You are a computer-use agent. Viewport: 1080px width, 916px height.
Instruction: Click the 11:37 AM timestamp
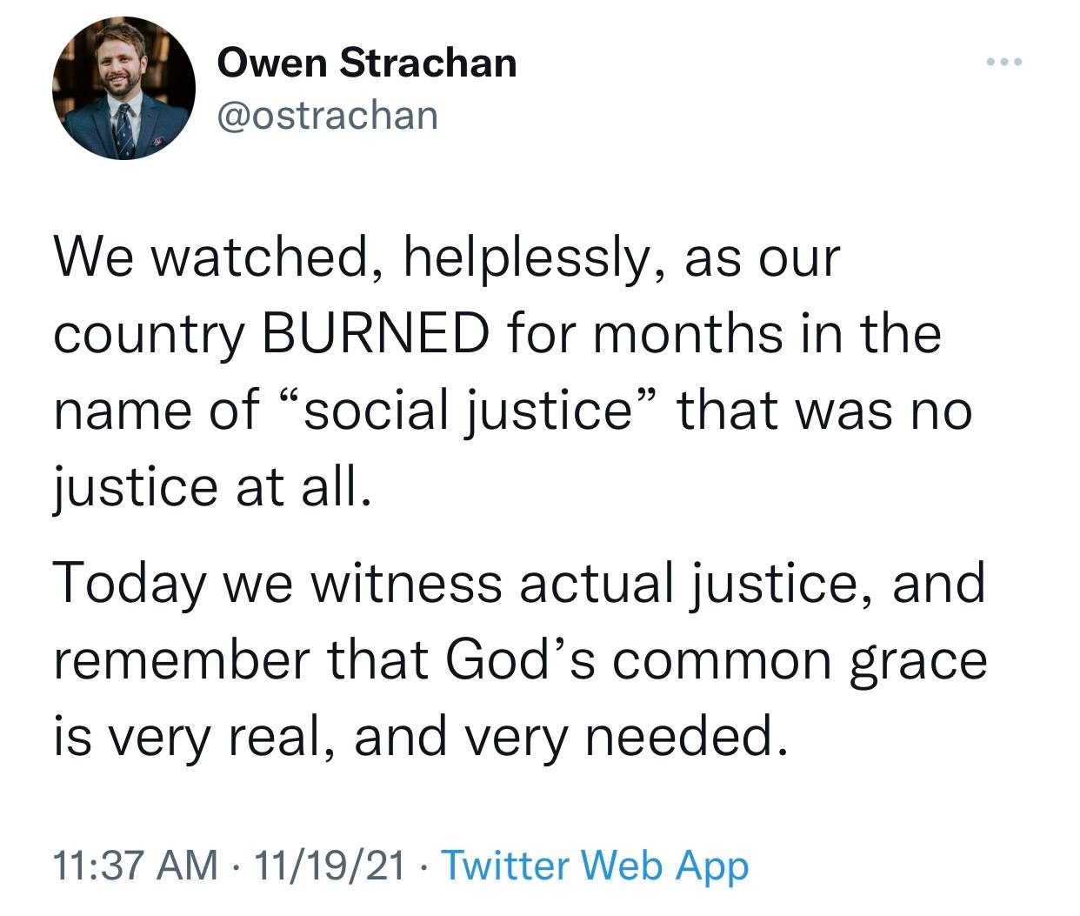136,866
